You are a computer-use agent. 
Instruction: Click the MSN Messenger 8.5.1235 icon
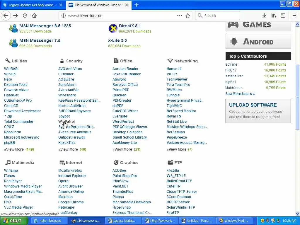13,28
